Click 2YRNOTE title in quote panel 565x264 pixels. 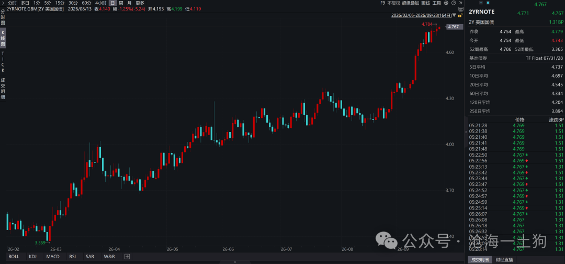[x=481, y=12]
